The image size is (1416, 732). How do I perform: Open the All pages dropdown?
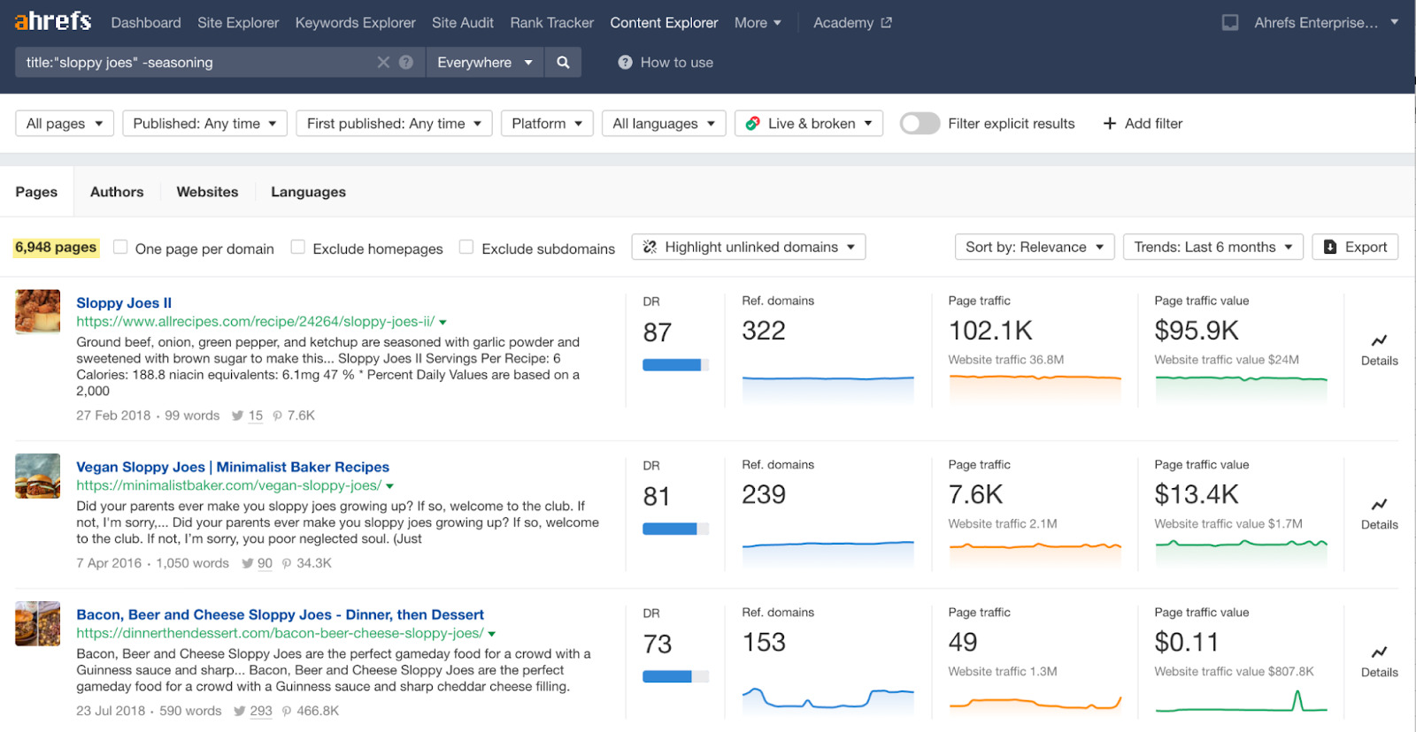click(65, 124)
